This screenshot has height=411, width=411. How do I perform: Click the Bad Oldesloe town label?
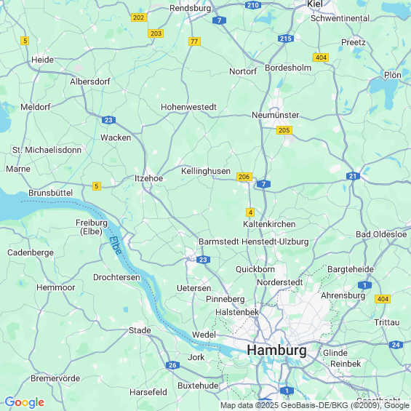(381, 234)
